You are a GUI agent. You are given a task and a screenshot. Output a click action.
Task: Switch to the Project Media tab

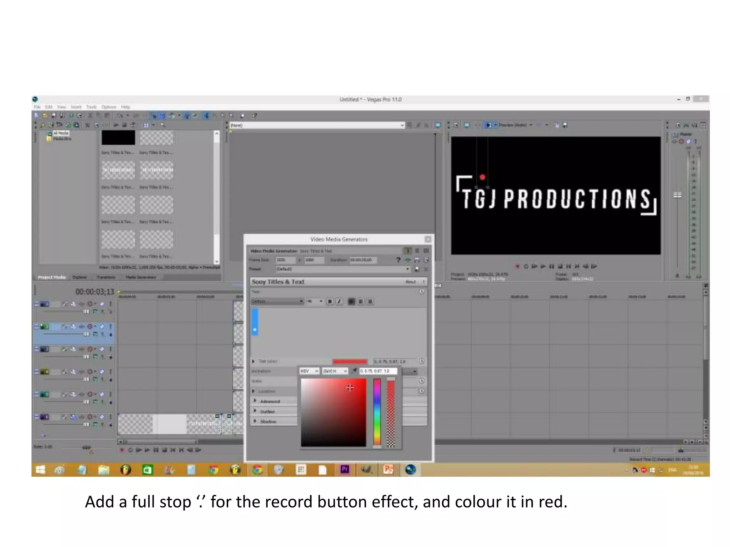(x=52, y=277)
